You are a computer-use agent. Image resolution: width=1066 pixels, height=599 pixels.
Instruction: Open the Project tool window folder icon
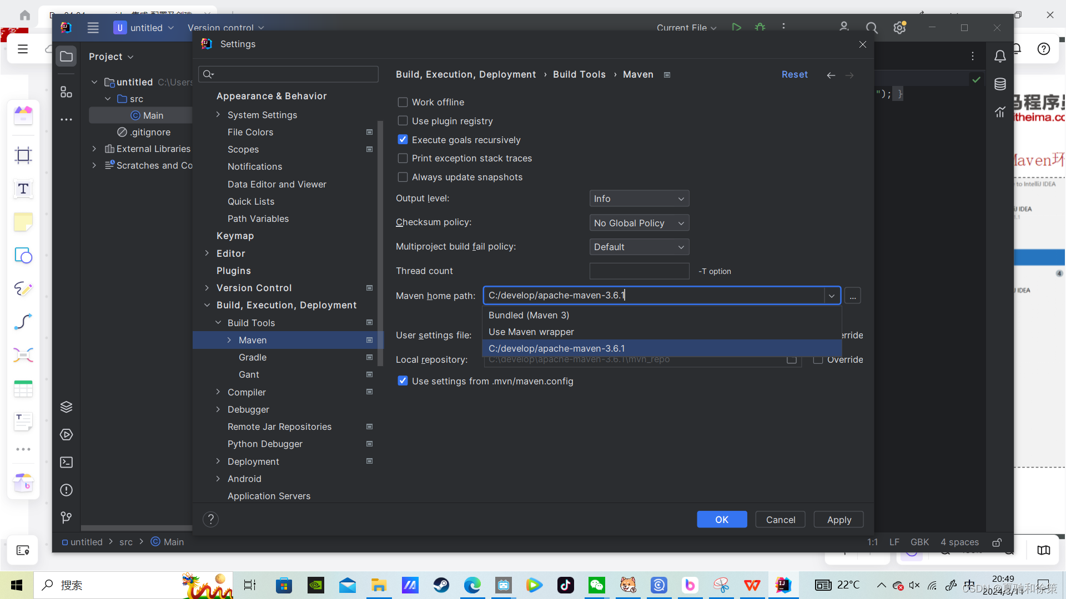66,56
